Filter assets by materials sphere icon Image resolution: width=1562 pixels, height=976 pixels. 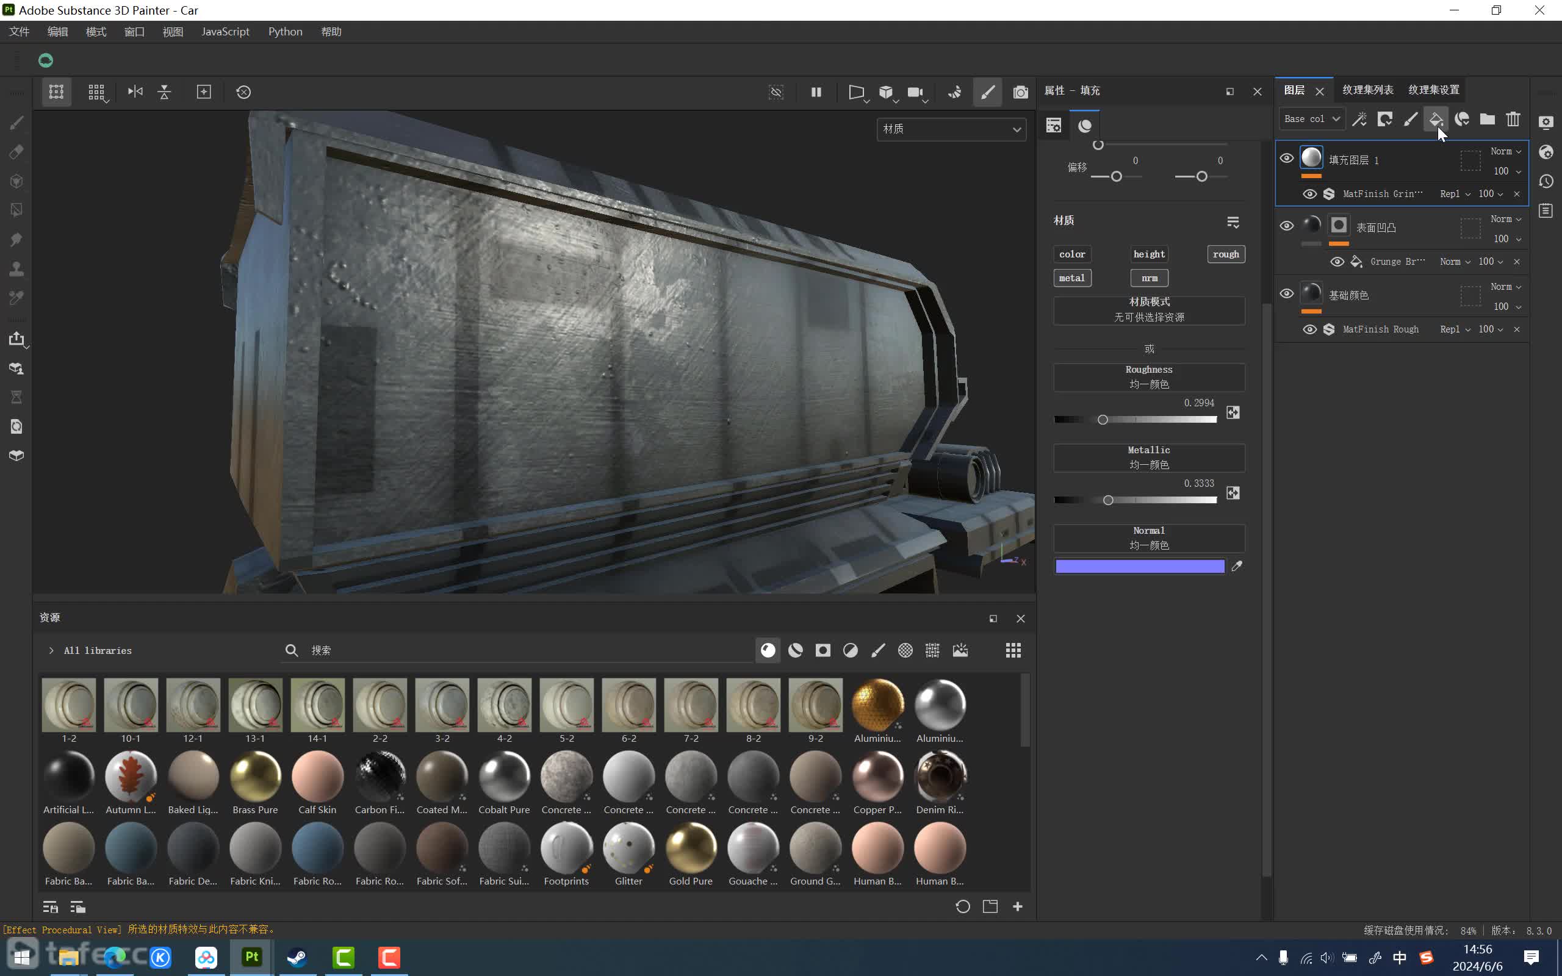click(x=768, y=650)
